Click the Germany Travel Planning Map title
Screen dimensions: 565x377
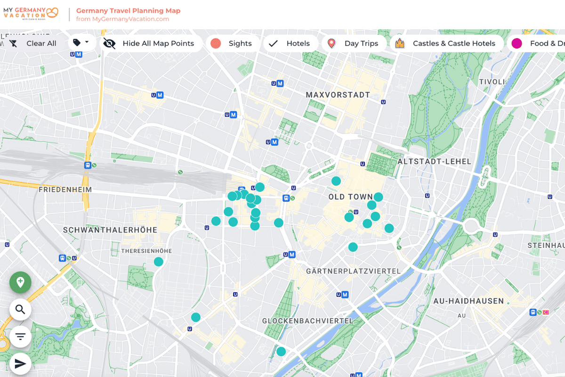point(128,10)
